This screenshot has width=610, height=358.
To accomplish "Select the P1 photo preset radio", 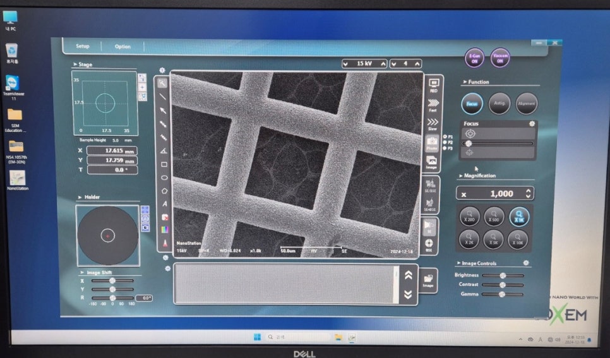I will 445,136.
